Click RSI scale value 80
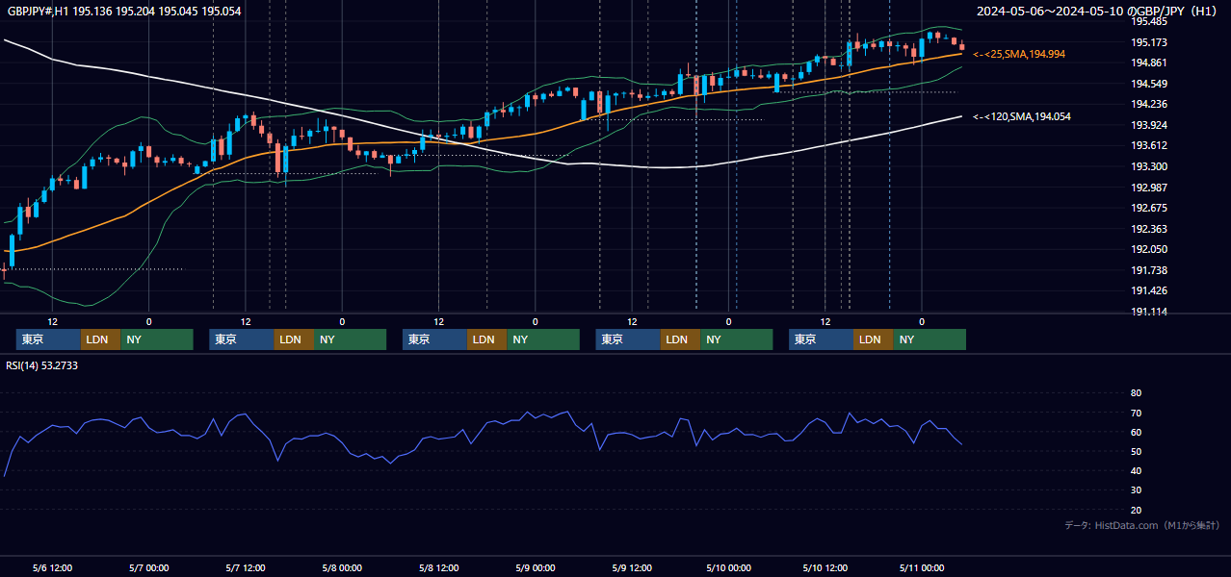 pyautogui.click(x=1136, y=393)
